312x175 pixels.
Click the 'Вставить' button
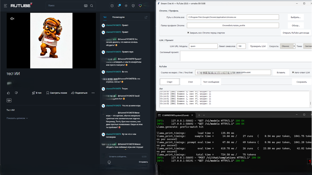pyautogui.click(x=281, y=73)
